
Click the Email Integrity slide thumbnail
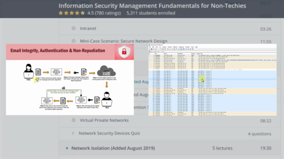pos(70,79)
